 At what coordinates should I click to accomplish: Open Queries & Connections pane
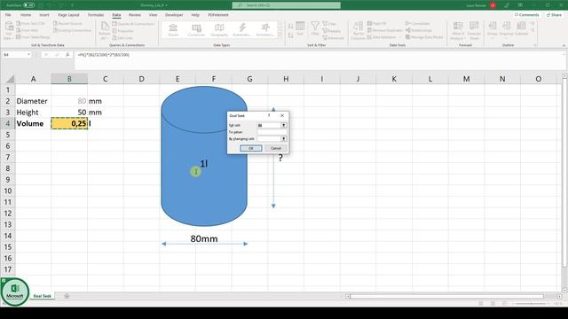133,24
